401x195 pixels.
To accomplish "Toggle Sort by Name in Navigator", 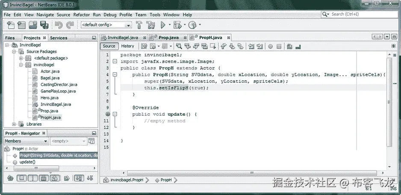I will point(79,178).
